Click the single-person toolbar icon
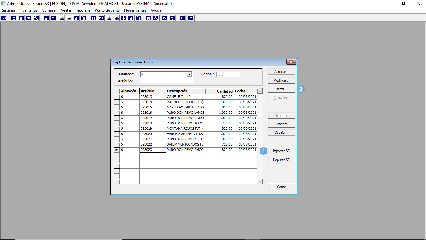This screenshot has height=240, width=426. point(46,18)
